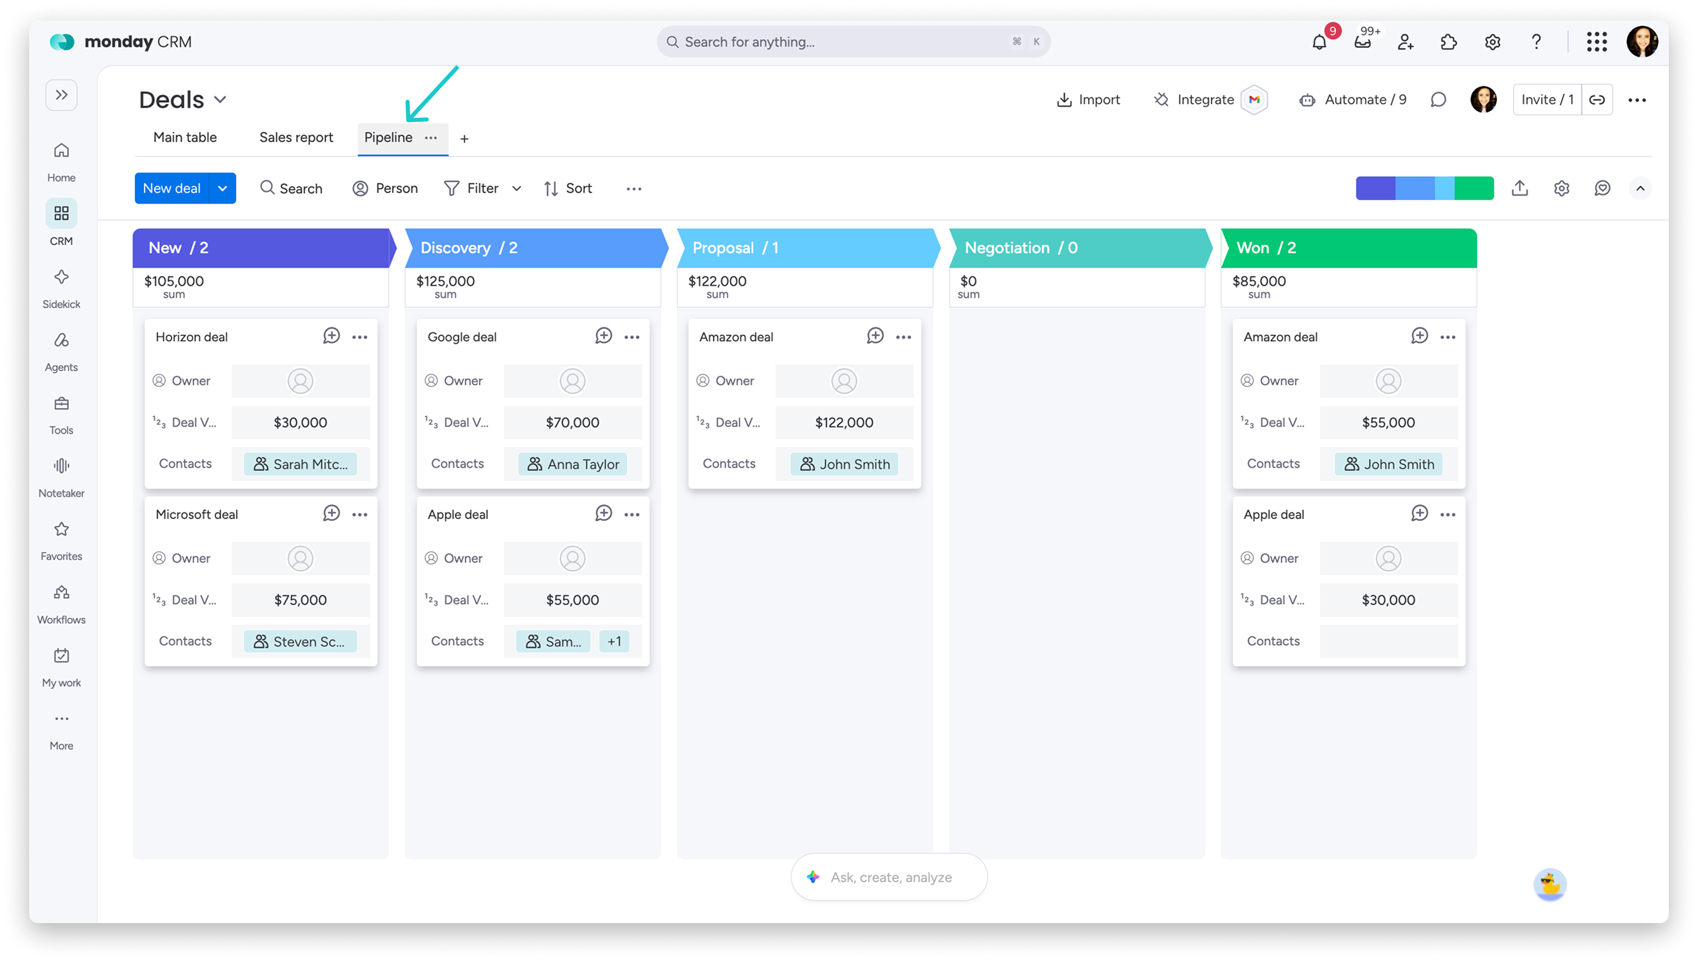Screen dimensions: 1698x961
Task: Open the Google deal card menu
Action: click(x=631, y=337)
